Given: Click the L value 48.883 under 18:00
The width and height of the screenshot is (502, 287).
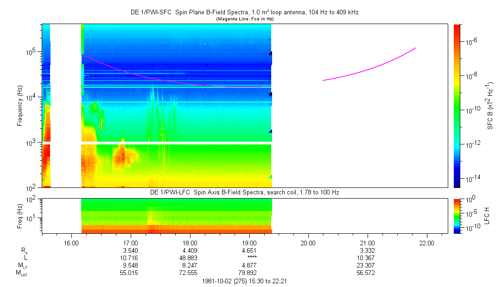Looking at the screenshot, I should pyautogui.click(x=190, y=258).
